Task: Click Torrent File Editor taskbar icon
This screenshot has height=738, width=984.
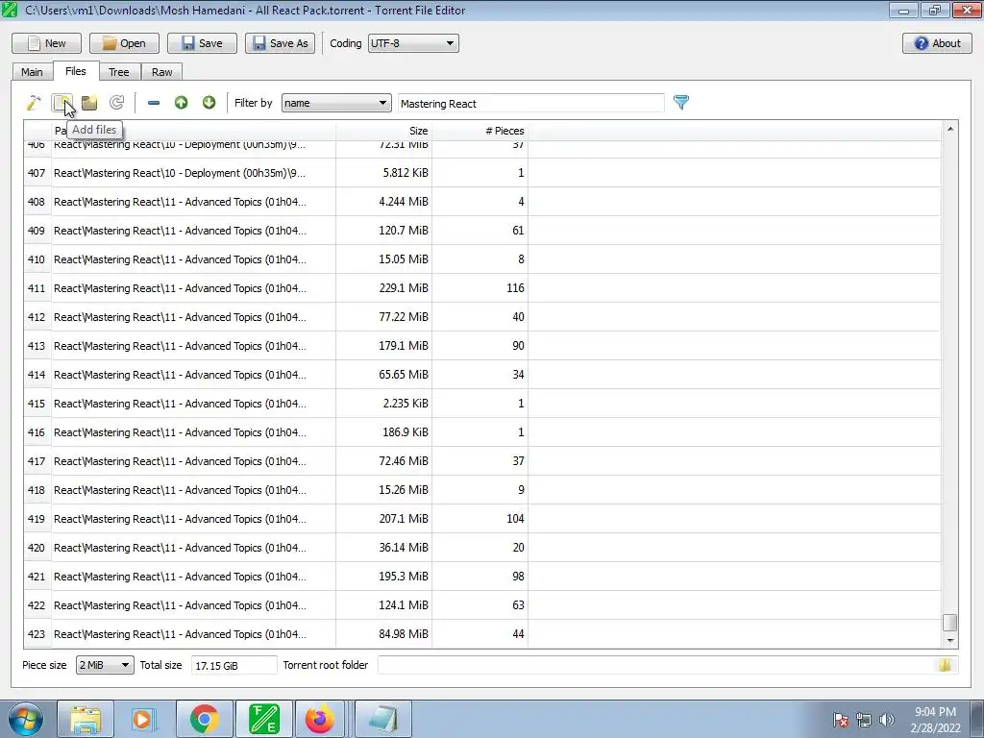Action: pyautogui.click(x=263, y=719)
